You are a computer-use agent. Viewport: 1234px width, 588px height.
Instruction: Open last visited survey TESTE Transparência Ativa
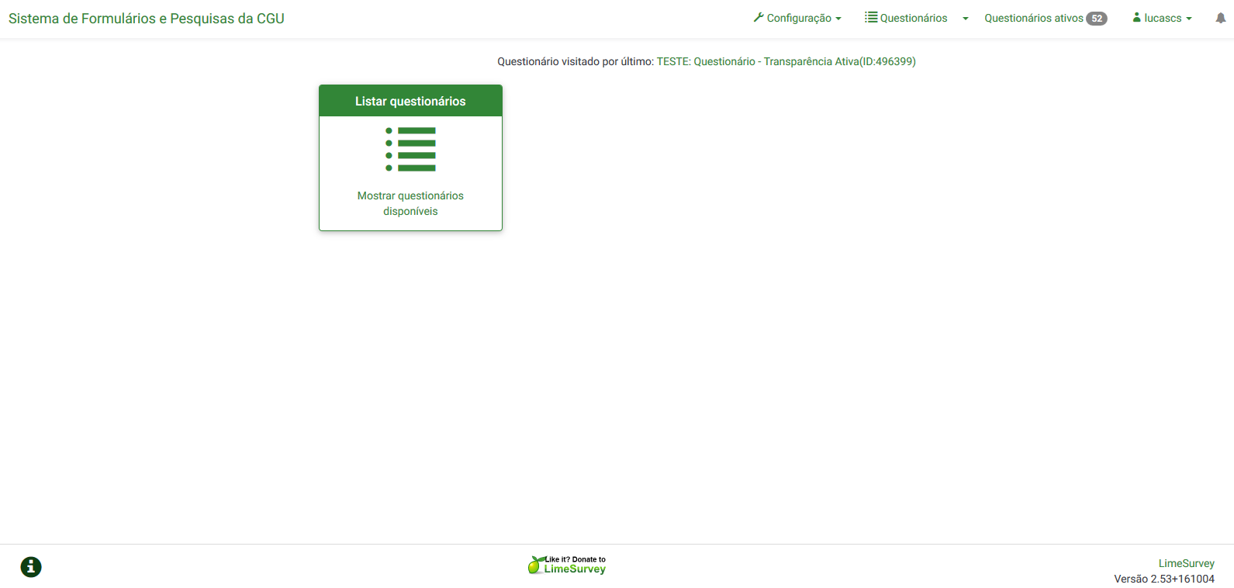(786, 61)
